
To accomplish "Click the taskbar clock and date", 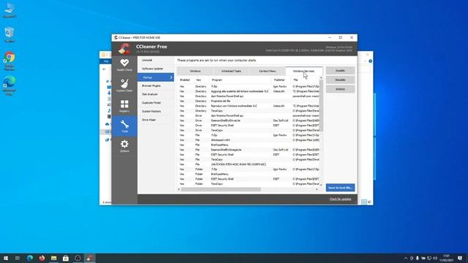I will point(446,258).
